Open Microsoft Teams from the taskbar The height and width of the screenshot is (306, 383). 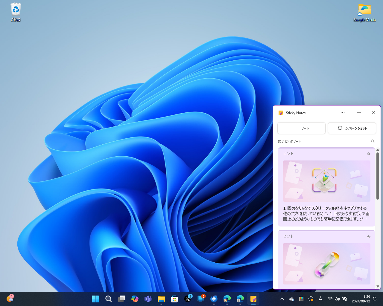pos(148,299)
